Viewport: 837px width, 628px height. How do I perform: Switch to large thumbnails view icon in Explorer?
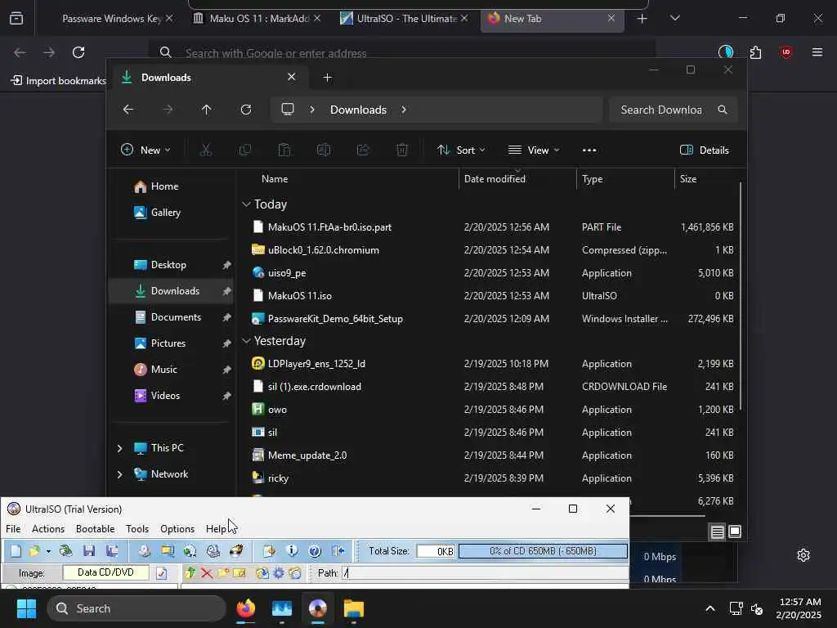point(735,532)
